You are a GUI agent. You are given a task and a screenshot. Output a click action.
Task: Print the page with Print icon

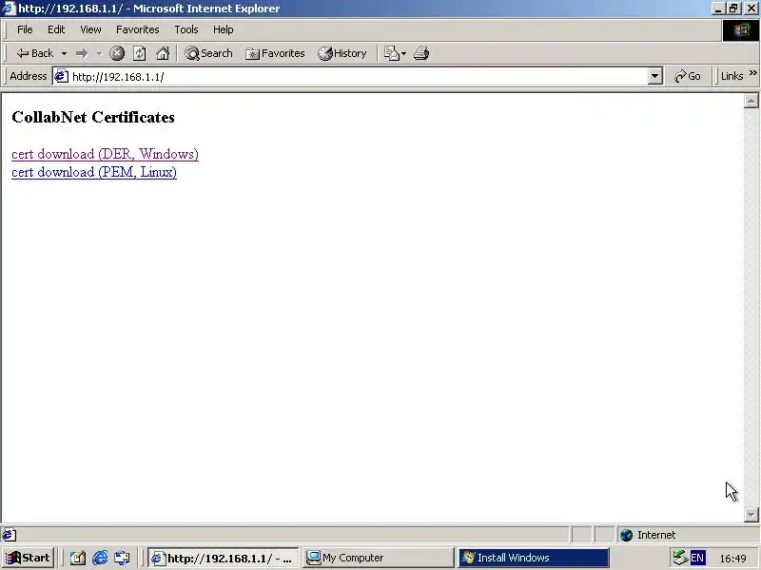click(x=421, y=53)
